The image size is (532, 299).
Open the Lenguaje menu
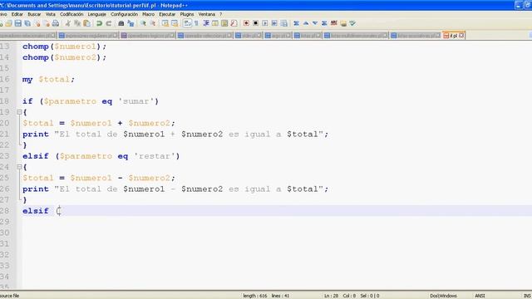click(x=96, y=14)
